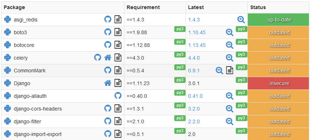Open the document icon for django-import-export
Viewport: 310px width, 140px height.
[118, 134]
